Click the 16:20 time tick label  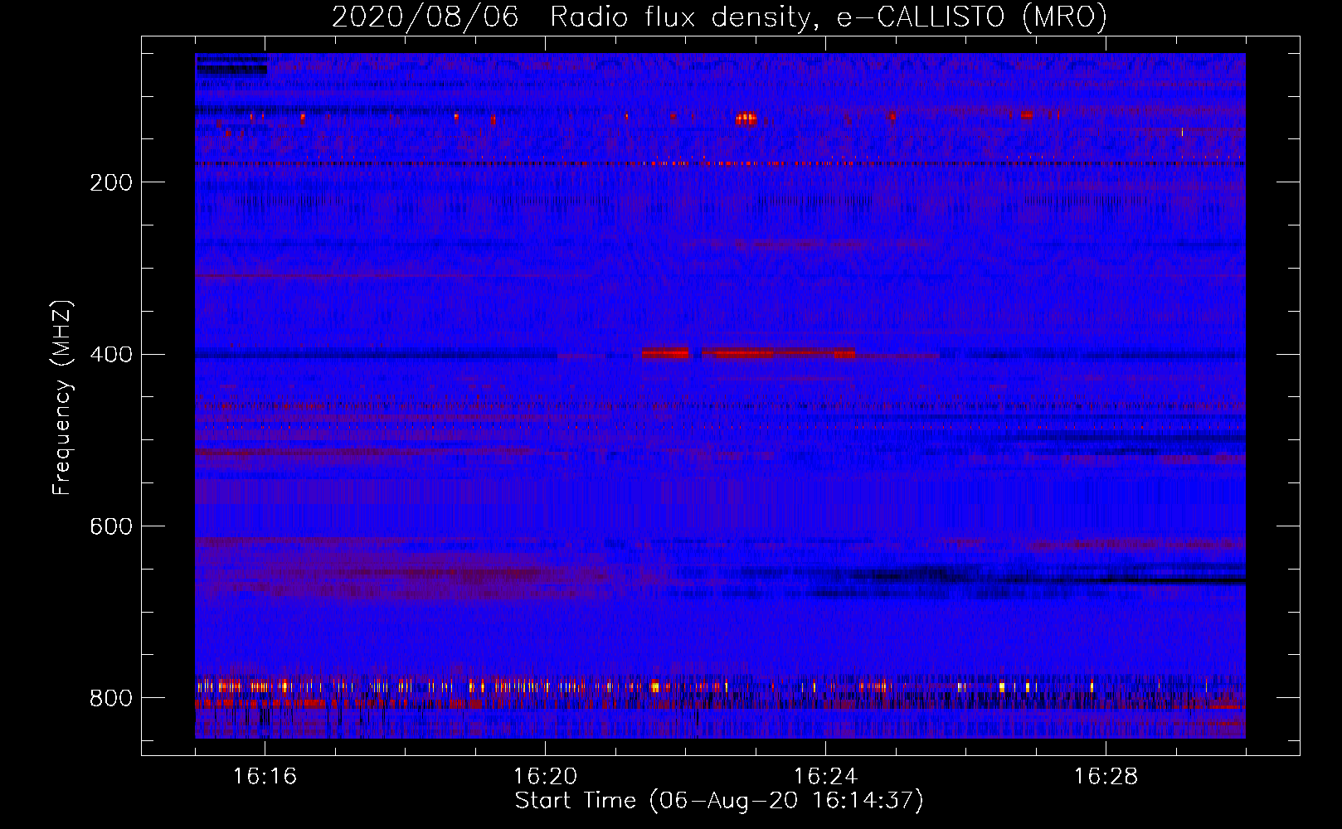coord(545,777)
